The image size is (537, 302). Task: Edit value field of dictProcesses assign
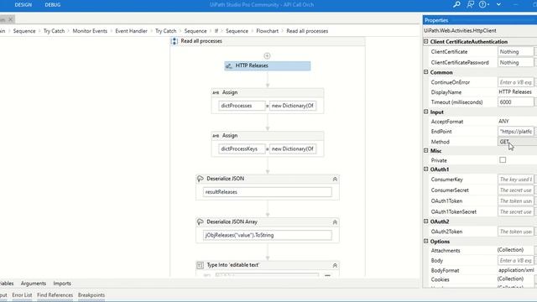pyautogui.click(x=293, y=106)
